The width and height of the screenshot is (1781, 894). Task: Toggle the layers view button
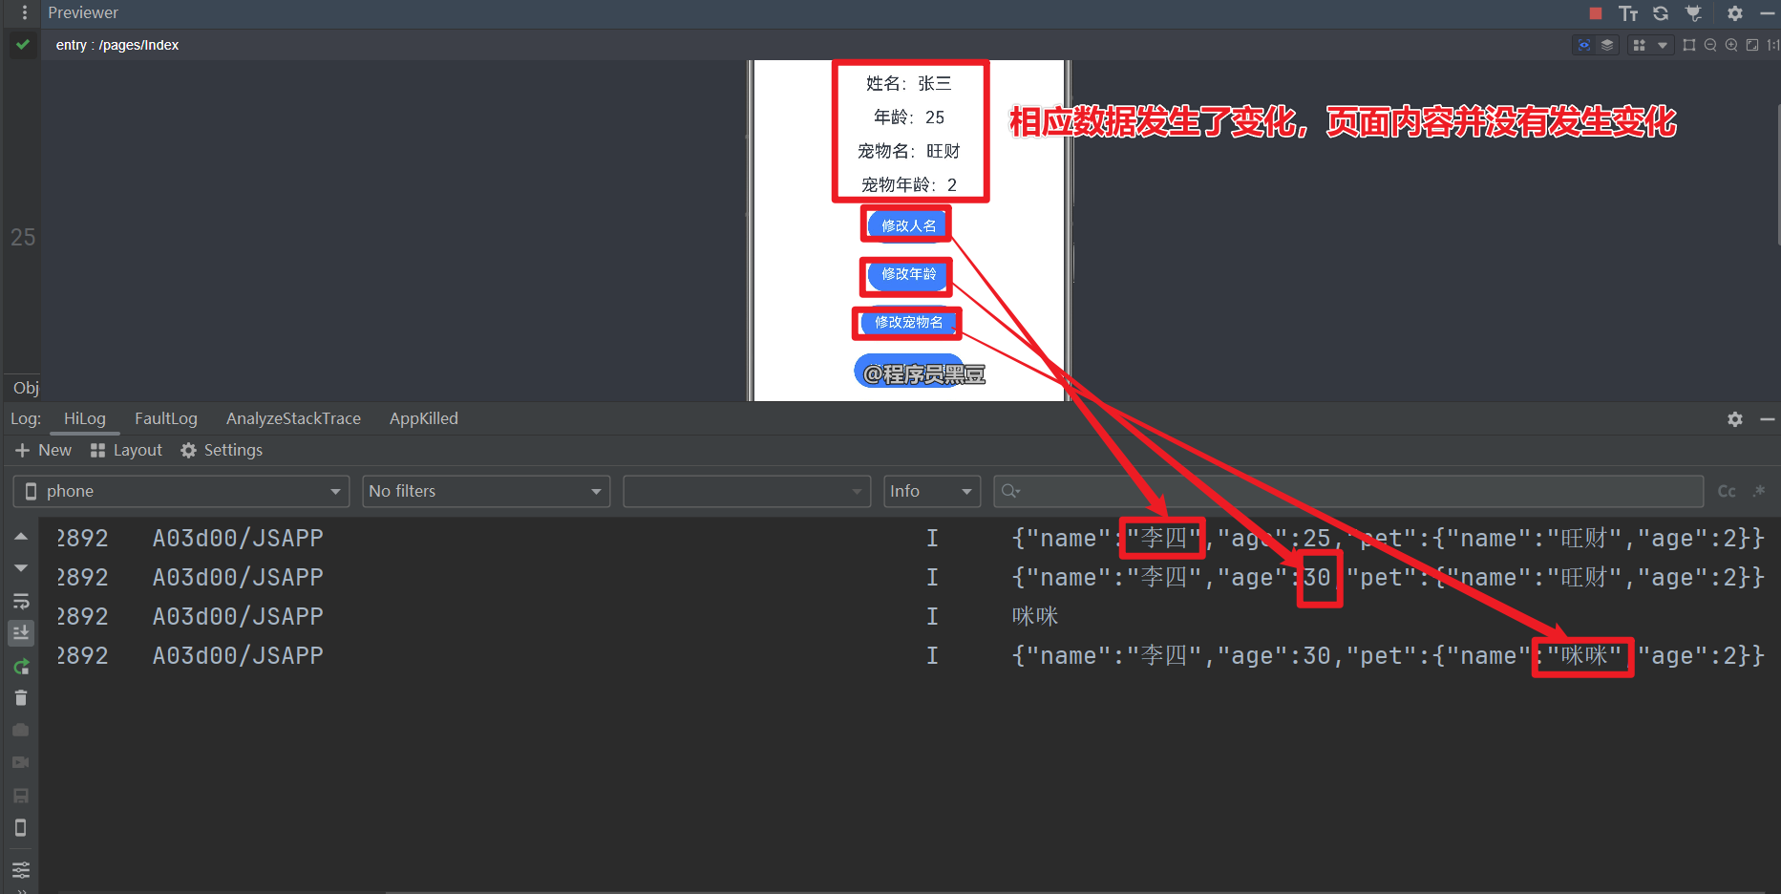coord(1607,45)
